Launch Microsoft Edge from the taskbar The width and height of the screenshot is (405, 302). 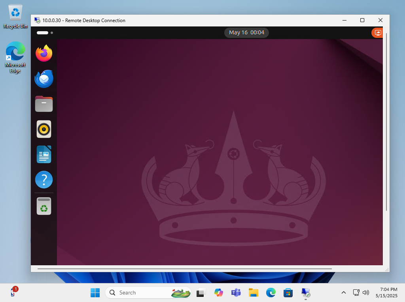click(271, 293)
